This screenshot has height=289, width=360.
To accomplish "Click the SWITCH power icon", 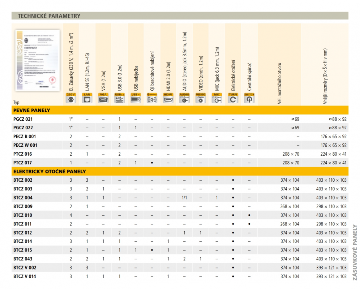I will pyautogui.click(x=249, y=98).
